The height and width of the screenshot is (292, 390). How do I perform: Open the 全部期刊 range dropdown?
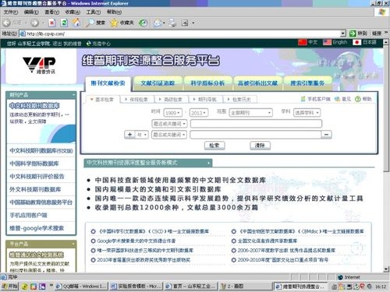[x=251, y=113]
